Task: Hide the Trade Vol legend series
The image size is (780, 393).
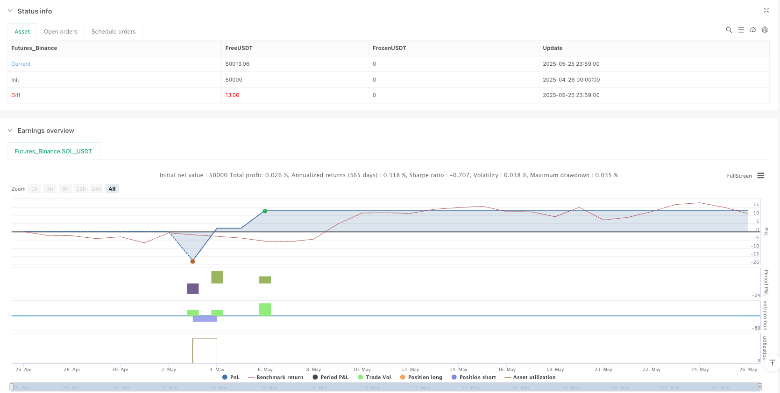Action: (x=374, y=377)
